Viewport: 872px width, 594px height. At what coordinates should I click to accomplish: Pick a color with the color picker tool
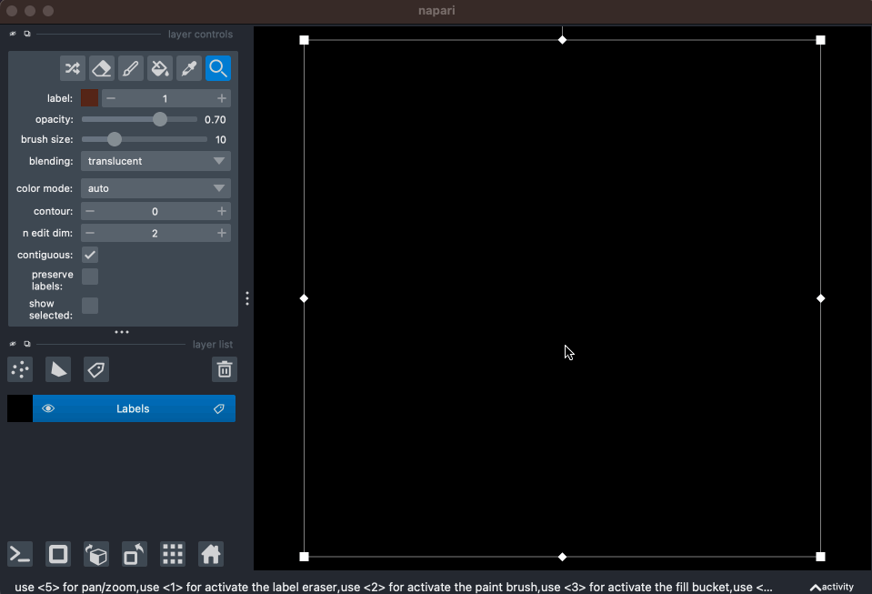tap(188, 68)
